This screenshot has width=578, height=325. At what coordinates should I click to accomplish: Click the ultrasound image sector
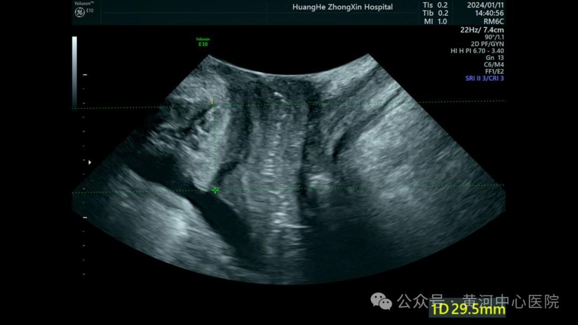[288, 169]
